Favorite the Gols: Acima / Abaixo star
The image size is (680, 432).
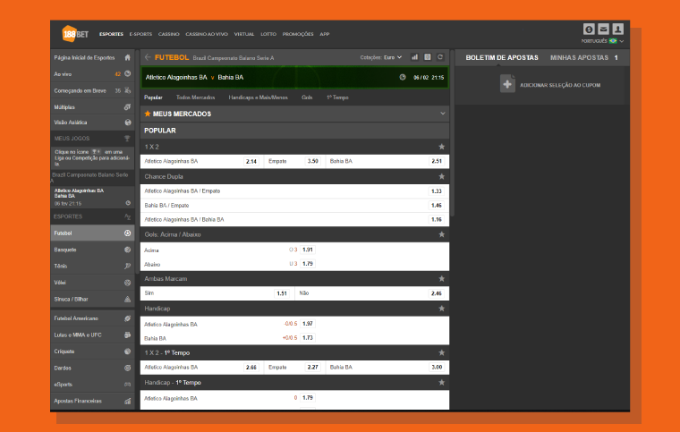[x=441, y=234]
